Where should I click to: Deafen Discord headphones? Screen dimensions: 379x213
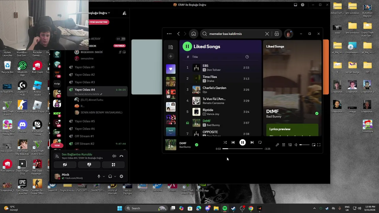110,176
